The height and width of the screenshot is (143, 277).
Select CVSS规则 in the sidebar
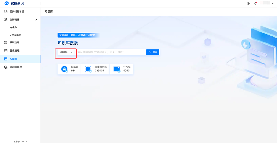tap(15, 35)
